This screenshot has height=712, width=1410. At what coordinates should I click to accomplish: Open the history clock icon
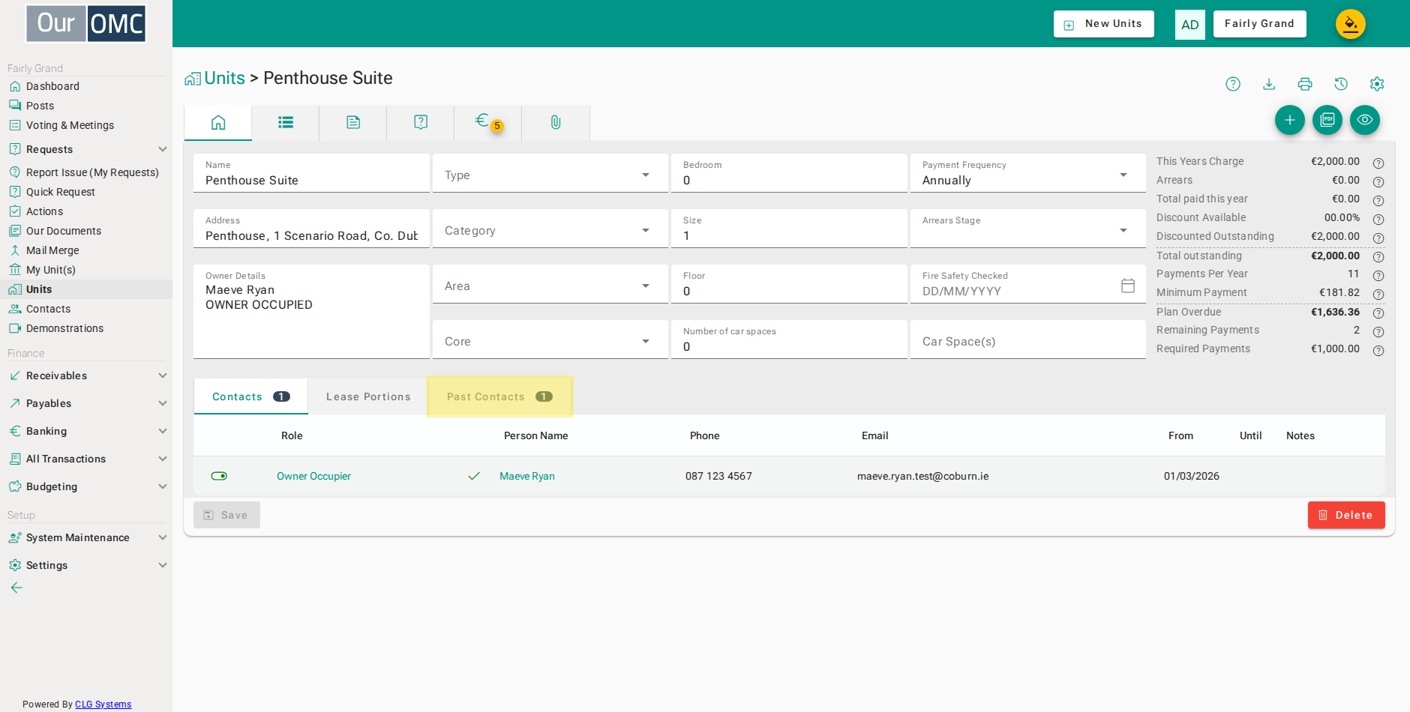point(1341,84)
